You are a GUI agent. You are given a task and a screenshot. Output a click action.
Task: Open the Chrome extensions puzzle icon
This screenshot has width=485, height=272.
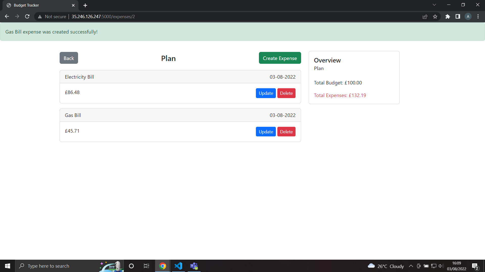(448, 16)
